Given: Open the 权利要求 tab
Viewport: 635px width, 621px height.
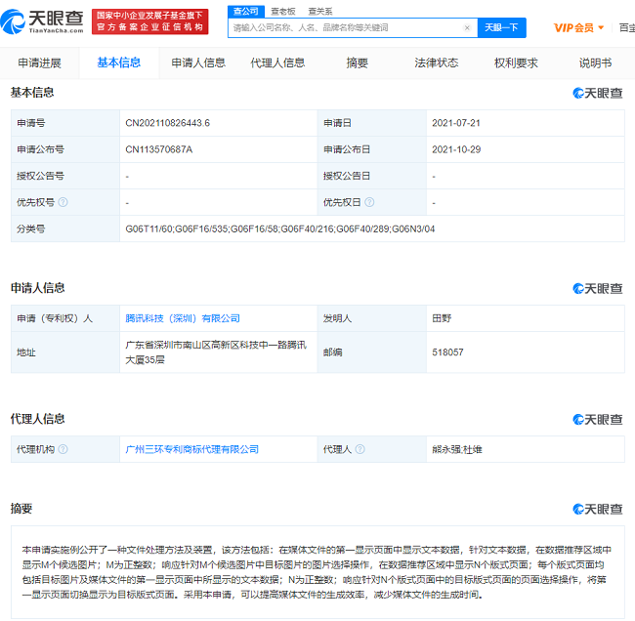Looking at the screenshot, I should tap(516, 63).
